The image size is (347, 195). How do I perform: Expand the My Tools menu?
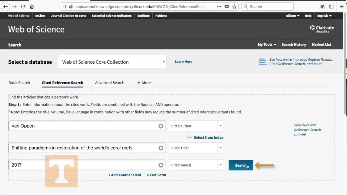[267, 44]
